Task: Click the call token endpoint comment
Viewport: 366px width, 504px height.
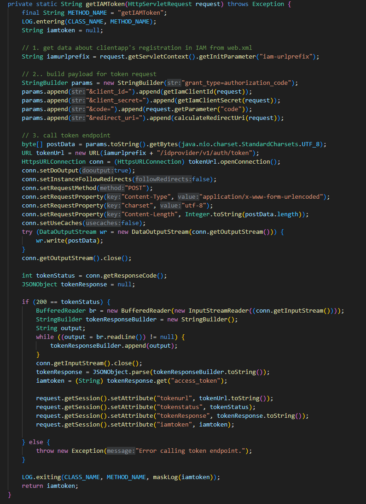Action: point(66,135)
